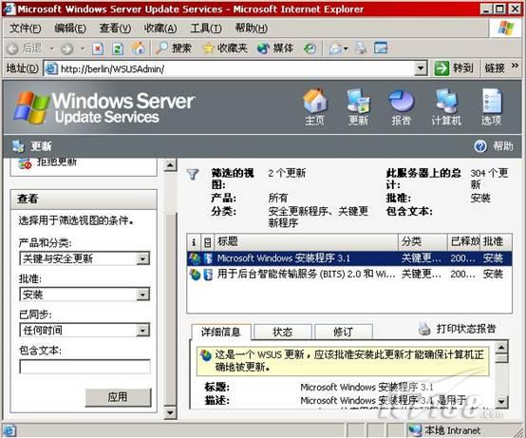Switch to the 修订 tab

[x=343, y=332]
